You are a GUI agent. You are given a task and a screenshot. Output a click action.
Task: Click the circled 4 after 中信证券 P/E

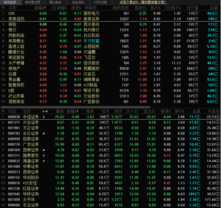[x=218, y=117]
